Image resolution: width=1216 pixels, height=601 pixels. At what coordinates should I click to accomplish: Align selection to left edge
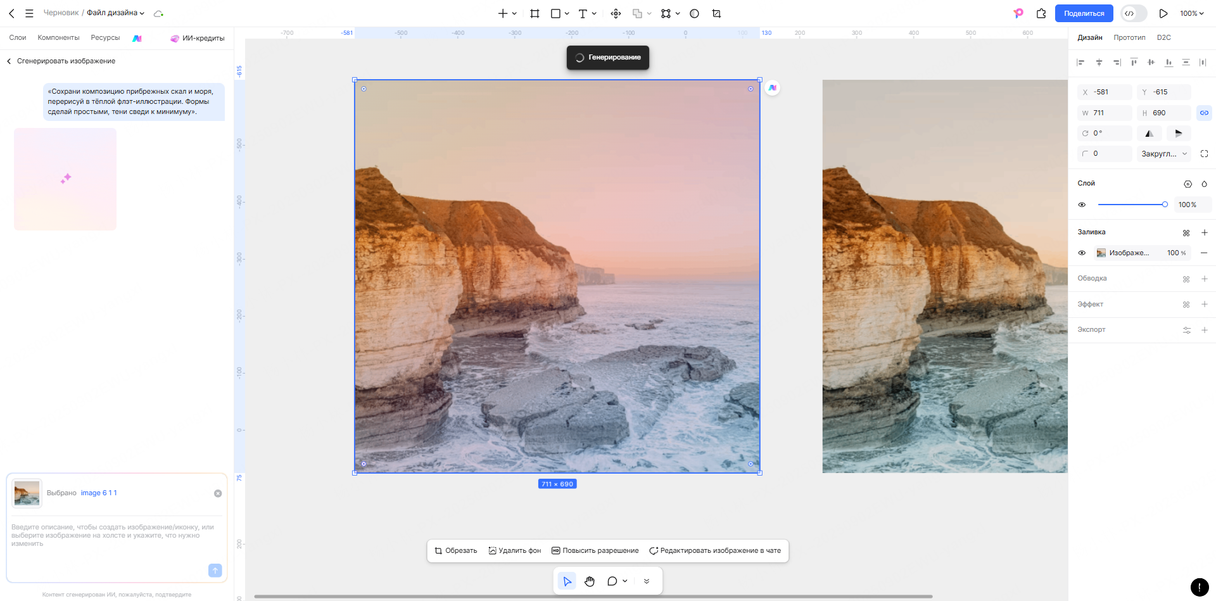point(1080,62)
